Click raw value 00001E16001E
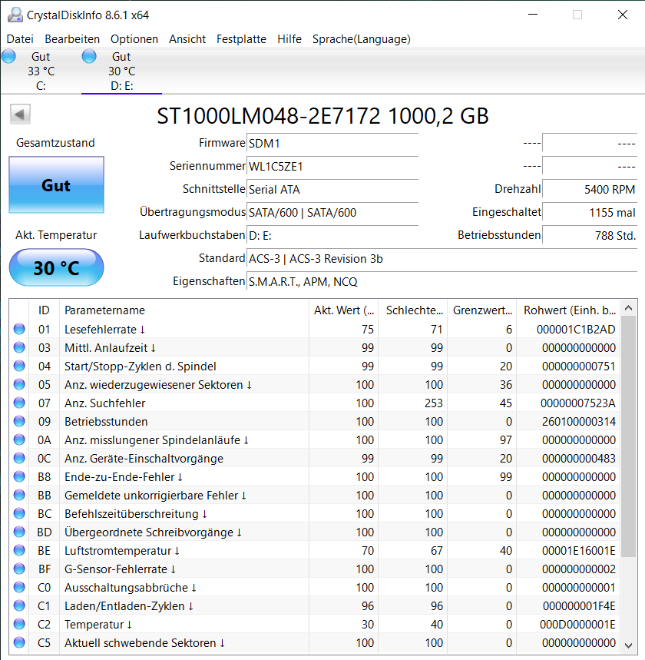The image size is (645, 660). pos(578,551)
